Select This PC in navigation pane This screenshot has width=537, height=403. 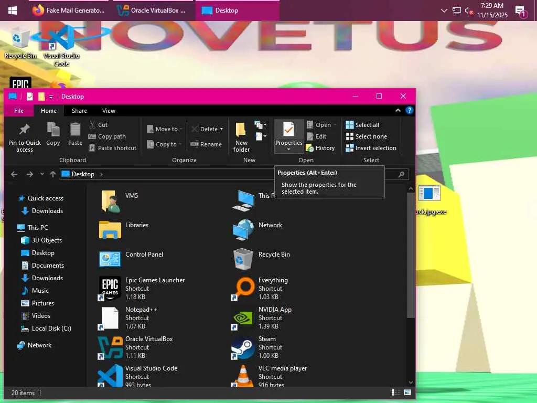coord(33,228)
